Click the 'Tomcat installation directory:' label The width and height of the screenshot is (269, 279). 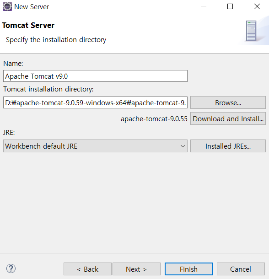click(48, 89)
